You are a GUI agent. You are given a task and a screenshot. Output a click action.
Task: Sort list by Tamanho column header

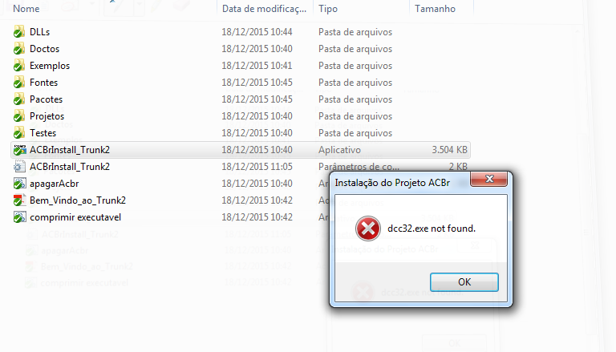coord(435,9)
